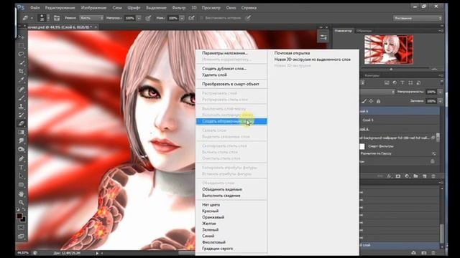Create new group folder icon
460x258 pixels.
coord(415,176)
